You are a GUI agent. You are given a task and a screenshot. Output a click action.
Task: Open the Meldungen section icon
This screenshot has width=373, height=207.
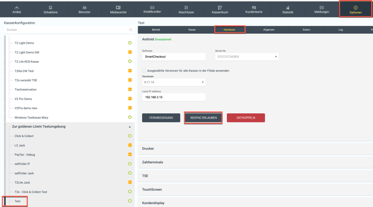click(321, 8)
